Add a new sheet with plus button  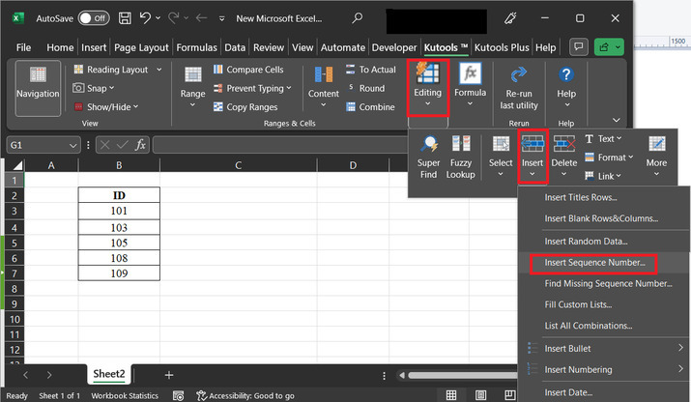(169, 375)
